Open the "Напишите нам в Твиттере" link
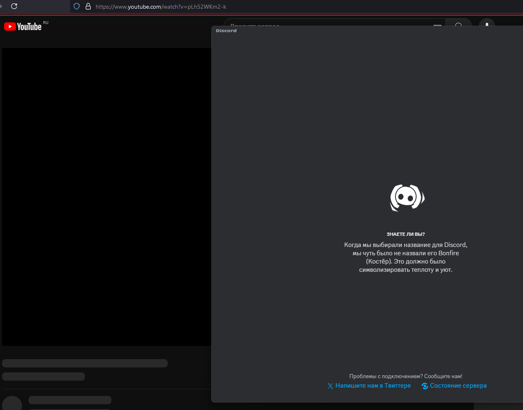 [373, 386]
